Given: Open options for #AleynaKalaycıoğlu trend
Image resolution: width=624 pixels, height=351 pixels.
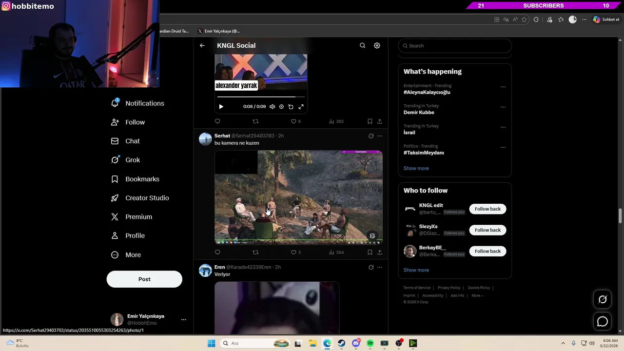Looking at the screenshot, I should coord(503,87).
